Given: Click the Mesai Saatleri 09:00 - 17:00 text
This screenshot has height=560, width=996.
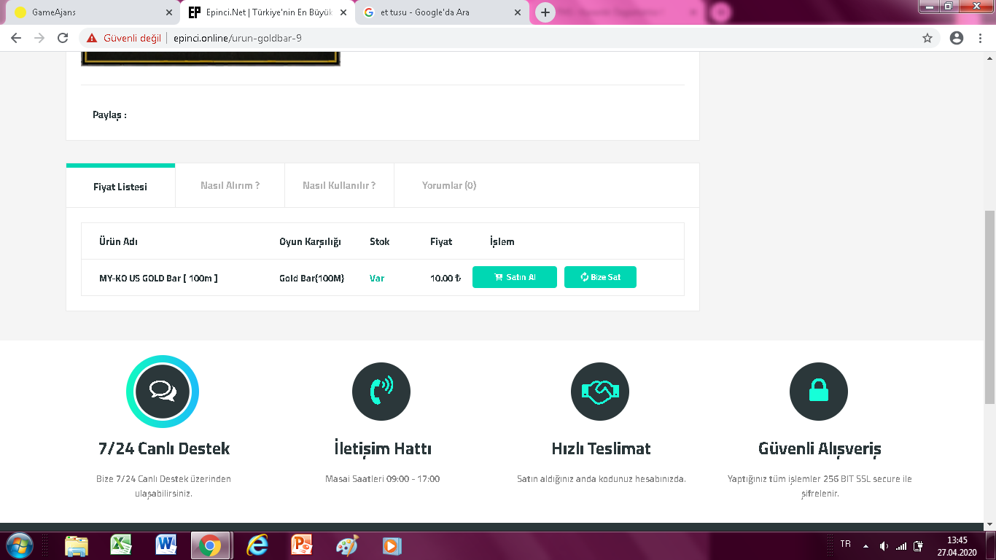Looking at the screenshot, I should point(382,479).
